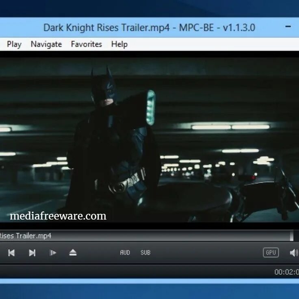Toggle the GPU decoding indicator
The height and width of the screenshot is (299, 299).
coord(271,252)
